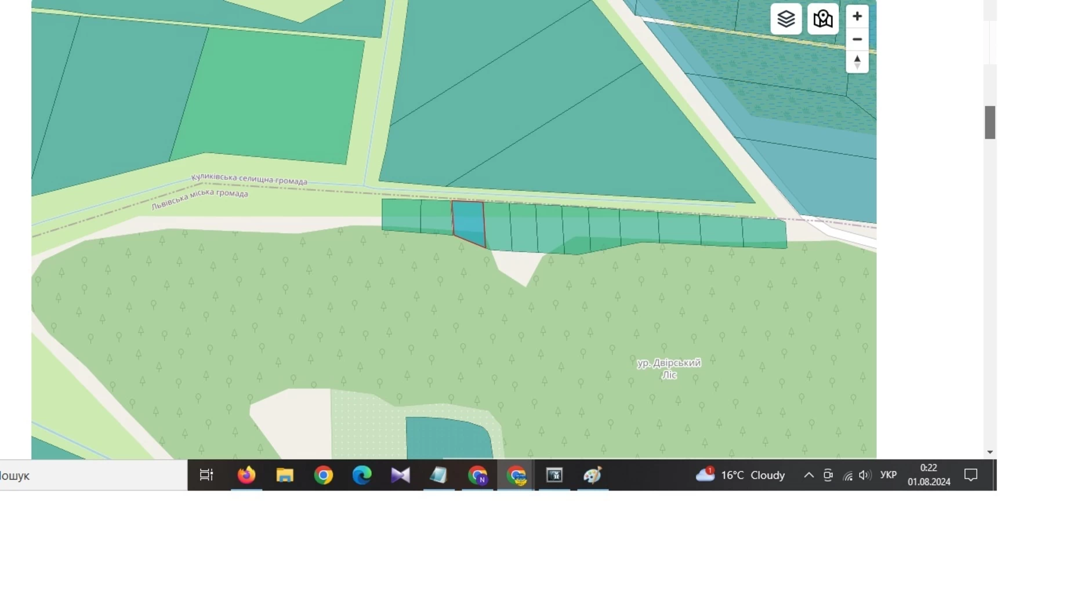The height and width of the screenshot is (603, 1073).
Task: Zoom in on the map
Action: point(857,16)
